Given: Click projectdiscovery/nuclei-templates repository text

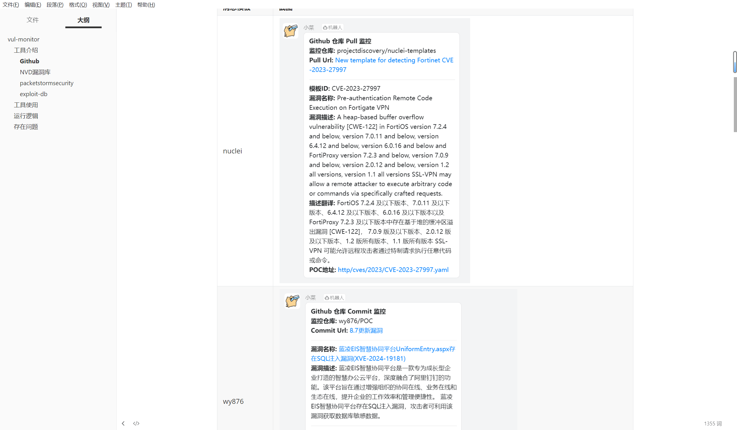Looking at the screenshot, I should pos(386,51).
